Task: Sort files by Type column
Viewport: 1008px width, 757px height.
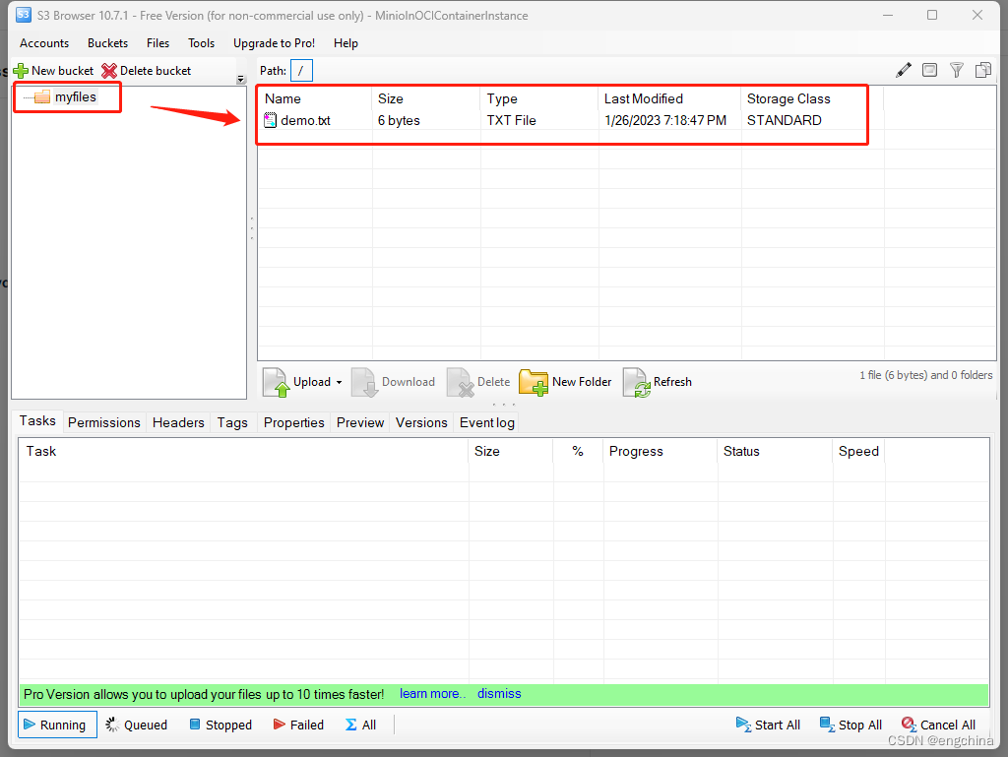Action: (x=539, y=99)
